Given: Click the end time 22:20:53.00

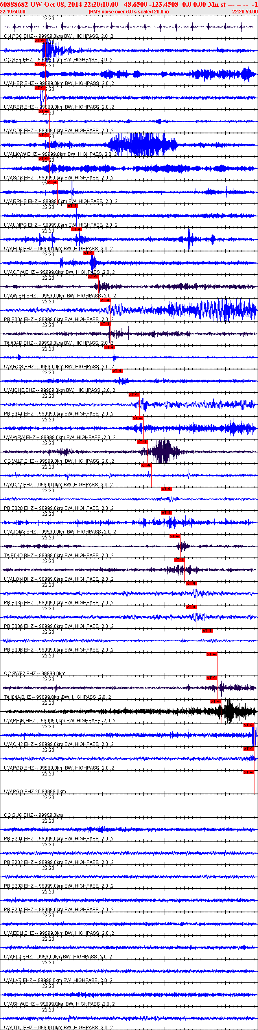Looking at the screenshot, I should click(x=245, y=11).
